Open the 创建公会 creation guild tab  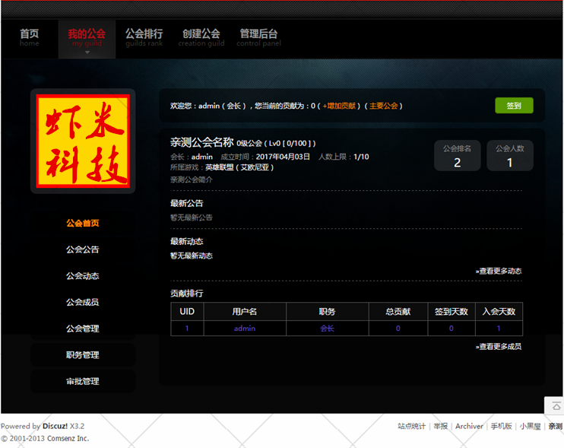click(x=201, y=38)
